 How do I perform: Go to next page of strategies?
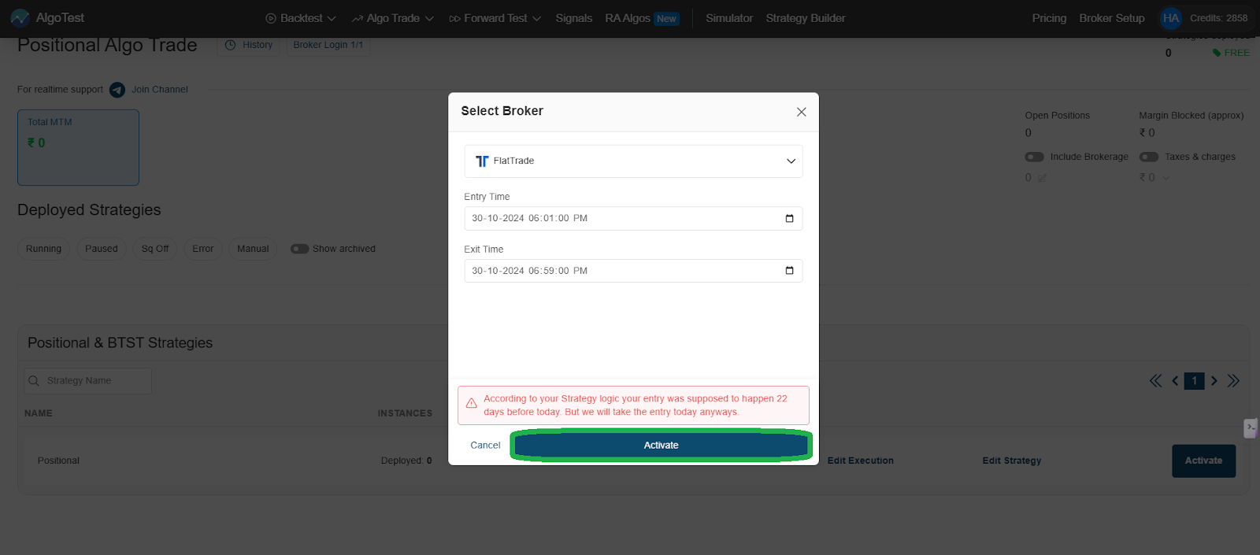pos(1214,381)
